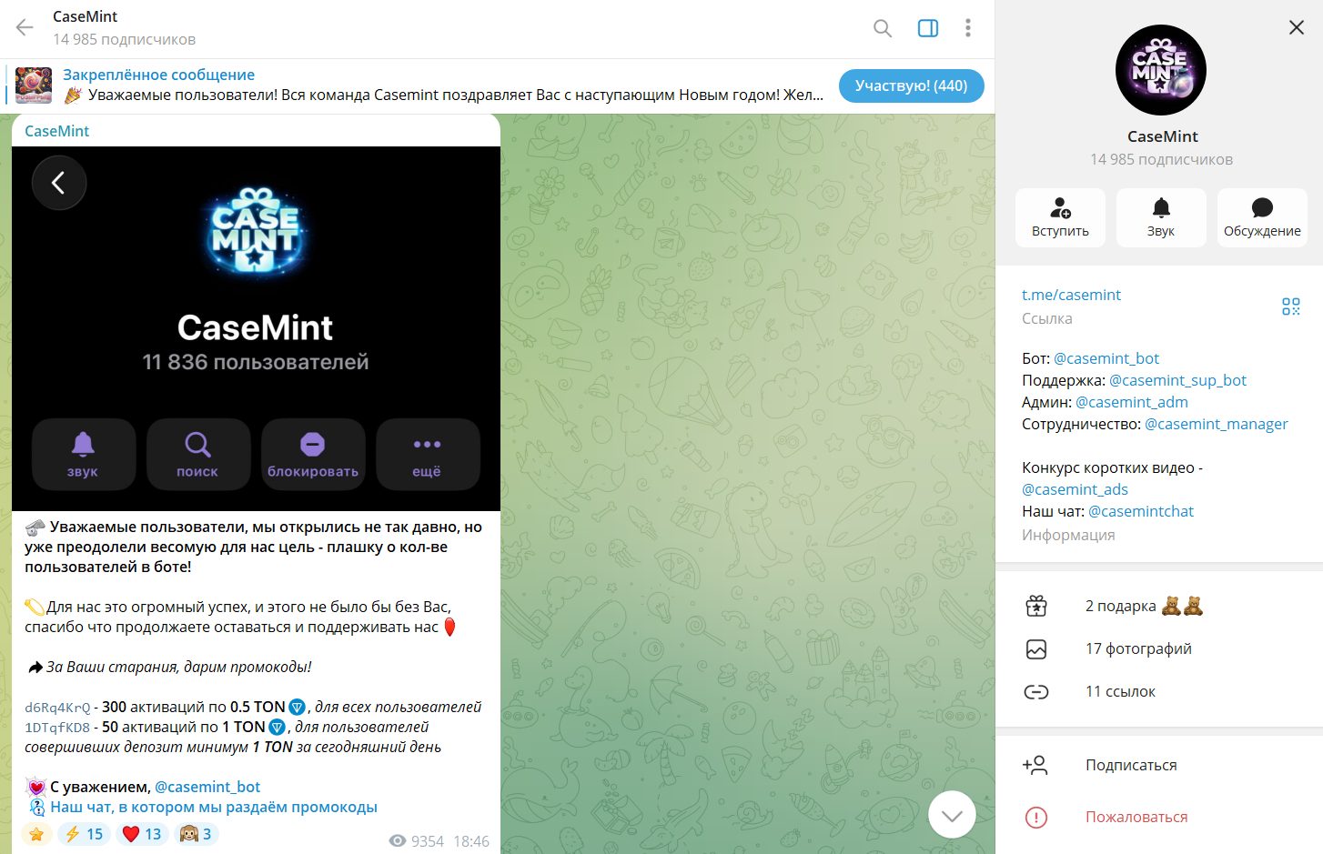Open CaseMint sender name on the post
The height and width of the screenshot is (854, 1323).
56,131
